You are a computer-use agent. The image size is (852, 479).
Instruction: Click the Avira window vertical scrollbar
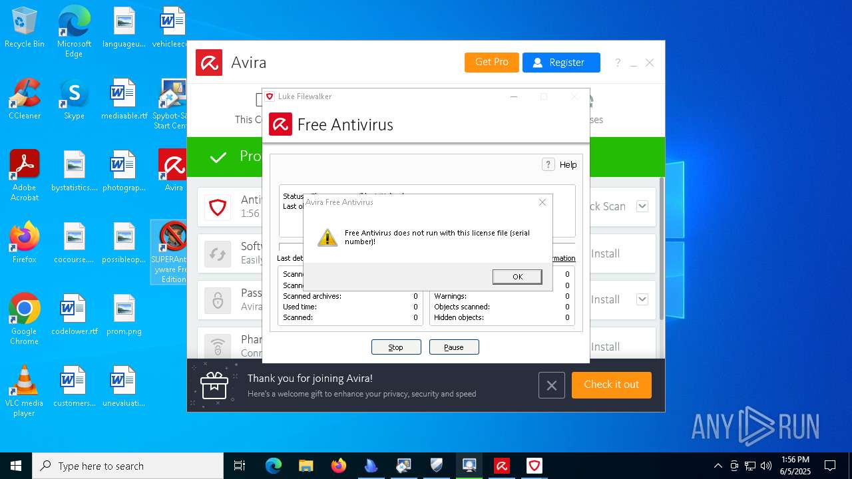(x=661, y=247)
